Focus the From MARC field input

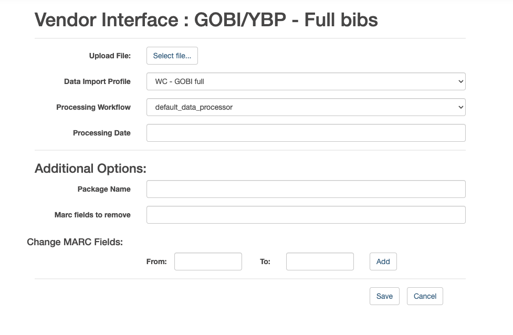[208, 261]
